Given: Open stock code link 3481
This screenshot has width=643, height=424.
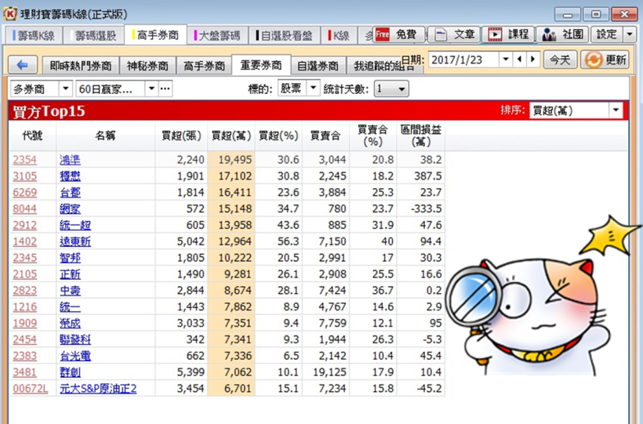Looking at the screenshot, I should pos(24,372).
